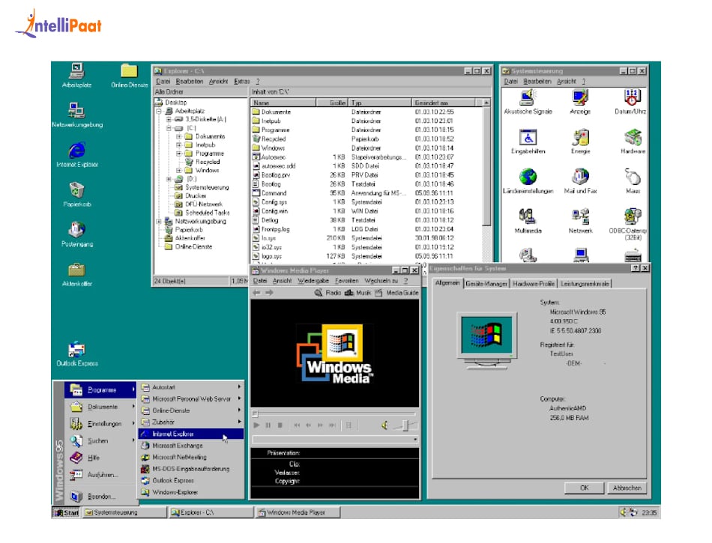Expand the Netzwerkumgebung tree node
This screenshot has height=543, width=712.
click(159, 222)
